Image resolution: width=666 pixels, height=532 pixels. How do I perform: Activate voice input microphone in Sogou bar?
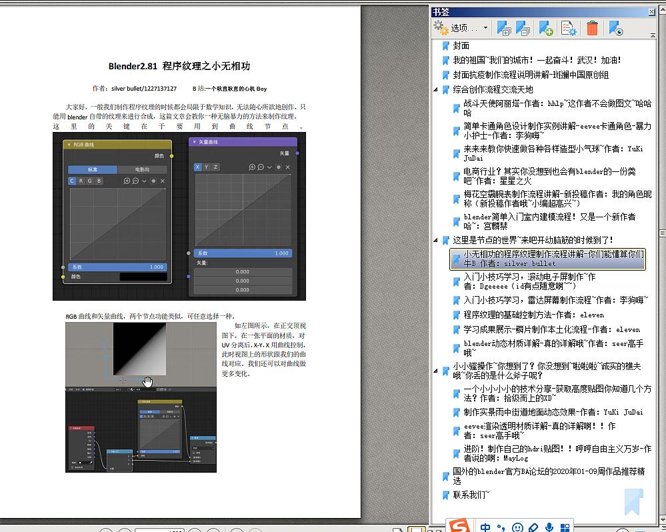549,527
